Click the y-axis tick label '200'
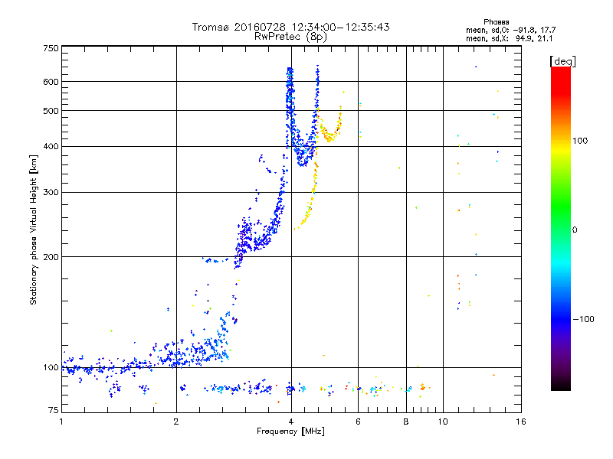This screenshot has height=459, width=613. 51,257
